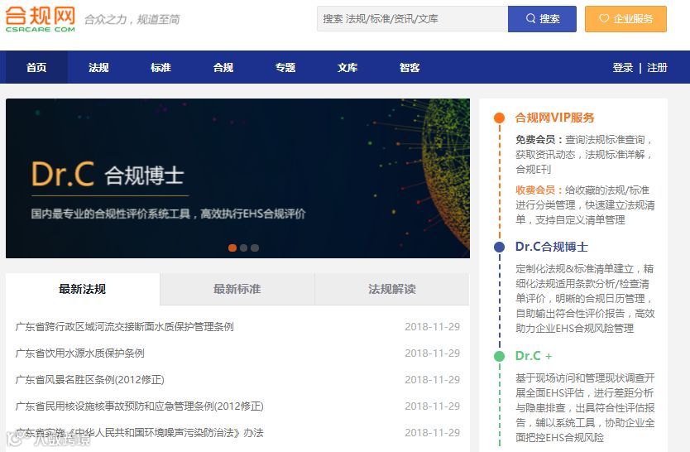
Task: Open the 合规 navigation item
Action: [223, 67]
